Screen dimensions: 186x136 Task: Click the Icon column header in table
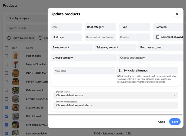click(15, 48)
